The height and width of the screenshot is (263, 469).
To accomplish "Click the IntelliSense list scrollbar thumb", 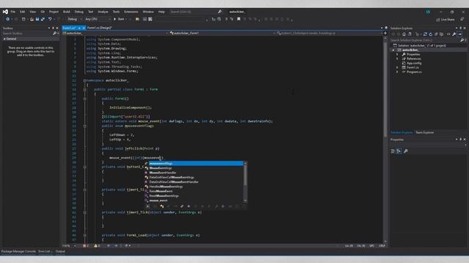I will tap(245, 175).
